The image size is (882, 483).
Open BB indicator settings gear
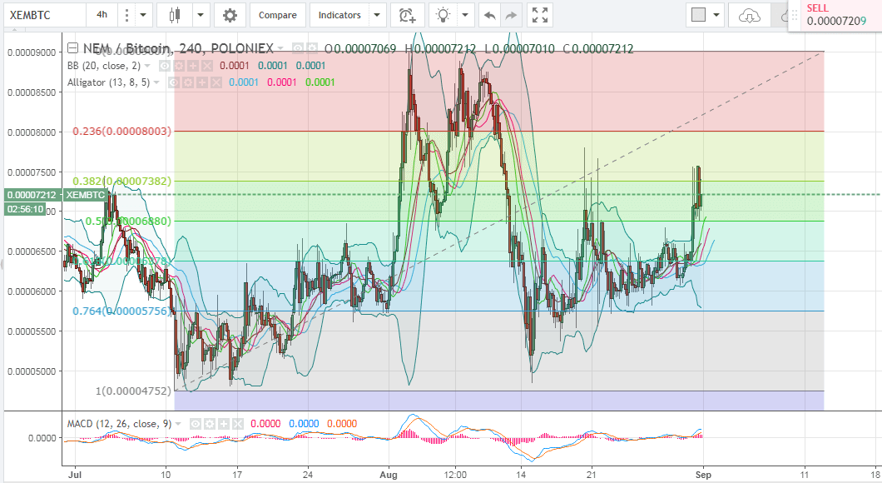(179, 66)
